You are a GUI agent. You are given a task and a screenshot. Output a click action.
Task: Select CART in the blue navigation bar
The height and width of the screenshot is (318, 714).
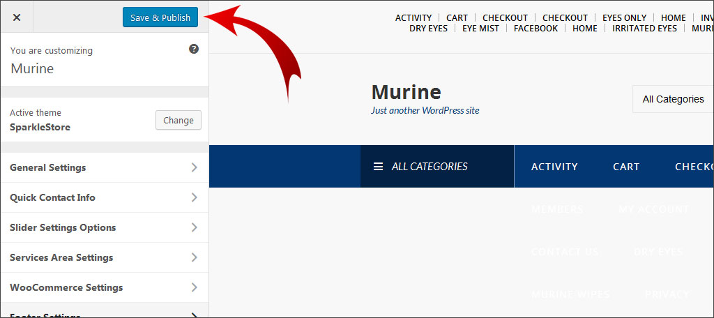point(626,167)
